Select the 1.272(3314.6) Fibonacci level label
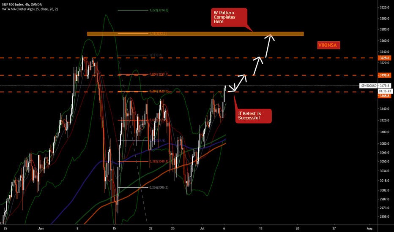The height and width of the screenshot is (232, 394). pyautogui.click(x=159, y=10)
